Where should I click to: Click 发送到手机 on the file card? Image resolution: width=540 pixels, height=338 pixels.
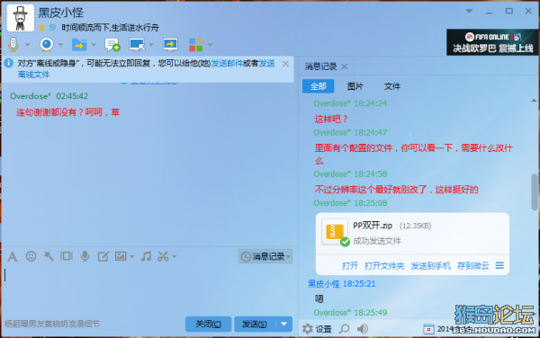tap(430, 266)
